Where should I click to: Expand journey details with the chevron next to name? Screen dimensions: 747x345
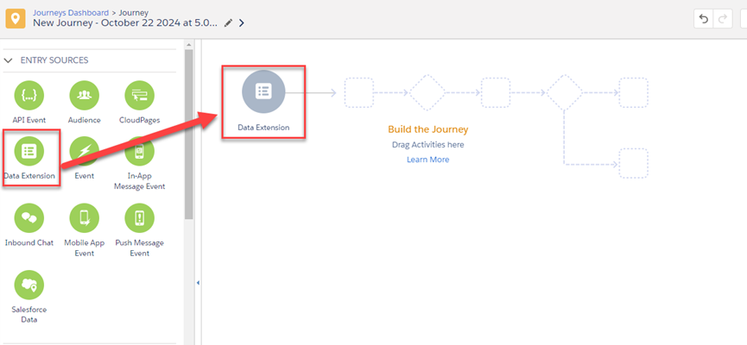(x=242, y=22)
